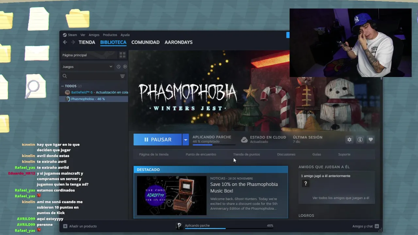The height and width of the screenshot is (235, 418).
Task: Add Phasmophobia to favorites heart icon
Action: (370, 140)
